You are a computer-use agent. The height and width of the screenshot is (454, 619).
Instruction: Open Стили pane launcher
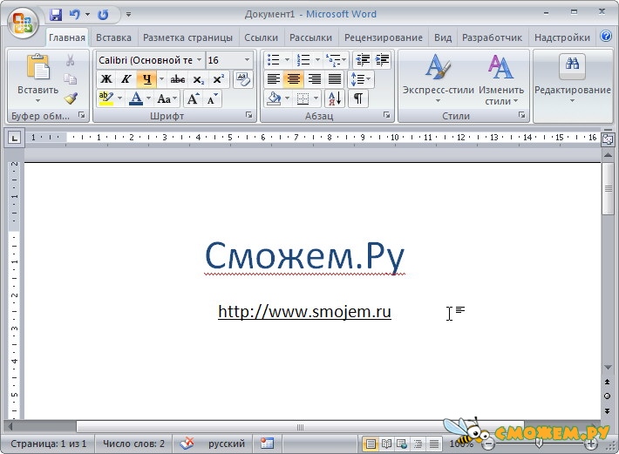[522, 115]
